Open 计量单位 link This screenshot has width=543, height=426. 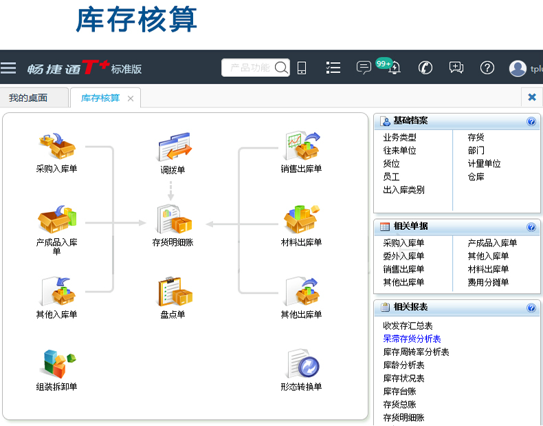484,164
